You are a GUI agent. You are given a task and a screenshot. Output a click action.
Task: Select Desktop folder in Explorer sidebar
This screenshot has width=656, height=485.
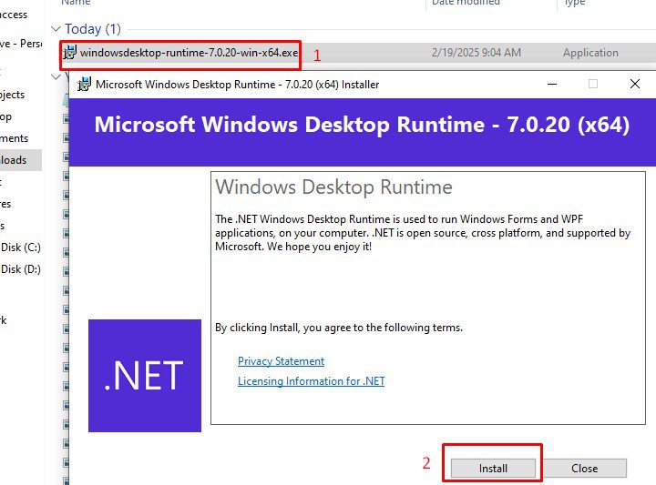pos(5,116)
